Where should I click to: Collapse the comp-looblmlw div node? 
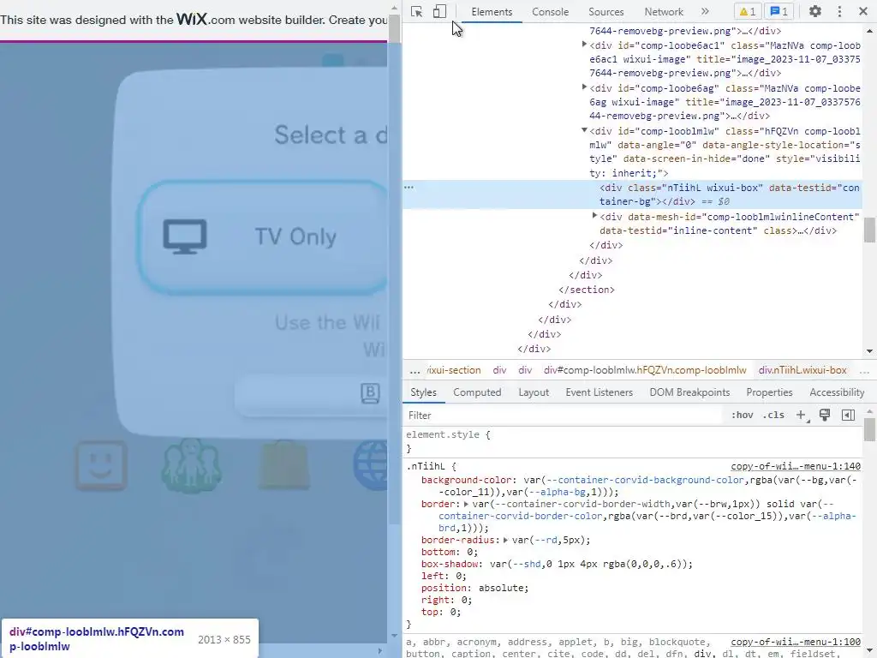(x=584, y=130)
